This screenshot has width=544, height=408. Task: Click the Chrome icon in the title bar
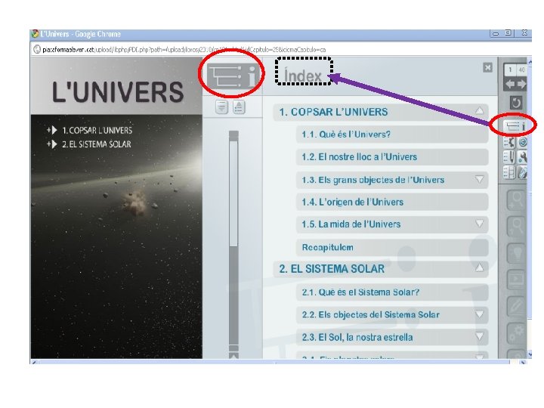(x=35, y=34)
